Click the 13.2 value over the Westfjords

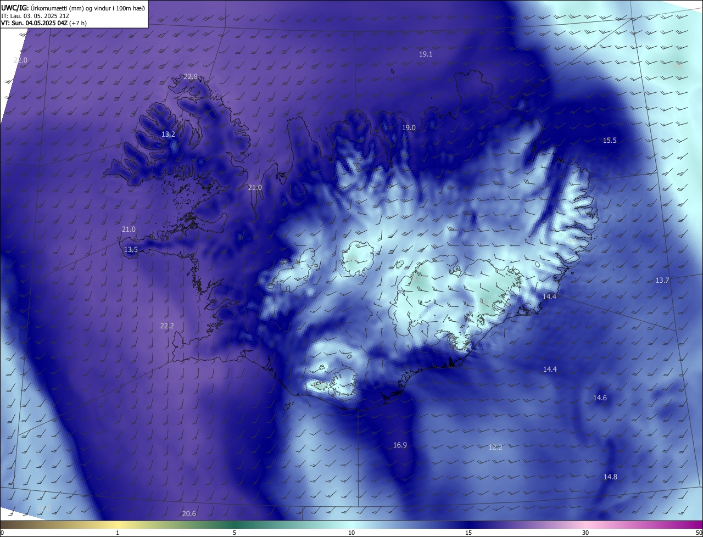[168, 134]
